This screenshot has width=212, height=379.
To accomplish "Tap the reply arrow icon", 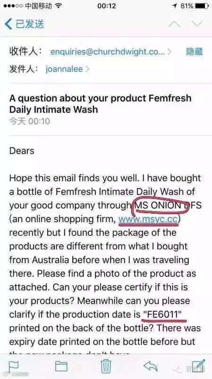I will (151, 365).
